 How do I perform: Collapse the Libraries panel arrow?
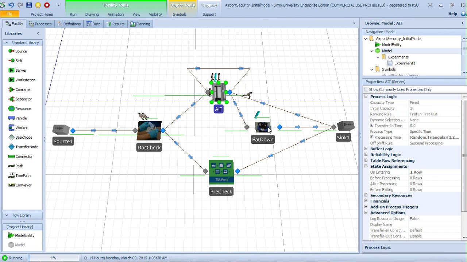(38, 33)
